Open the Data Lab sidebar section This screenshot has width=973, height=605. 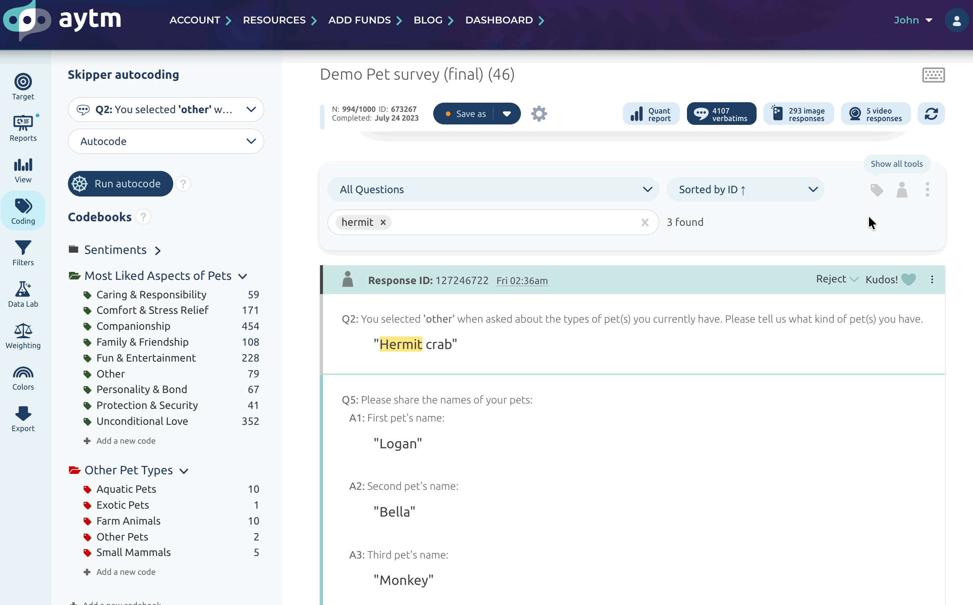[x=23, y=294]
